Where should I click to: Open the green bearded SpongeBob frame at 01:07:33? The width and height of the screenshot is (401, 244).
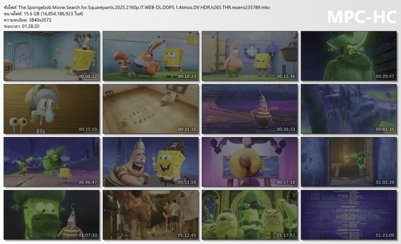point(51,215)
